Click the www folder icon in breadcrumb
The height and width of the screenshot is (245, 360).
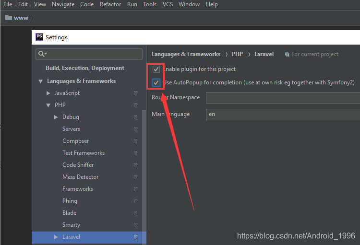tap(9, 17)
